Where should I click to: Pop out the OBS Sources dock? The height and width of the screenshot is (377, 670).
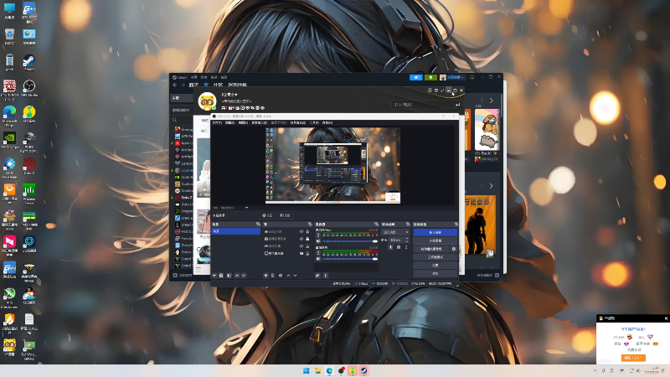point(310,224)
